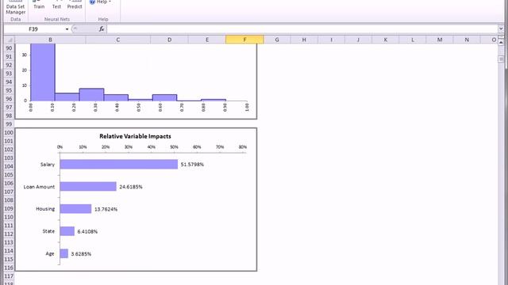Select row 100 header
Screen dimensions: 508x285
[9, 132]
